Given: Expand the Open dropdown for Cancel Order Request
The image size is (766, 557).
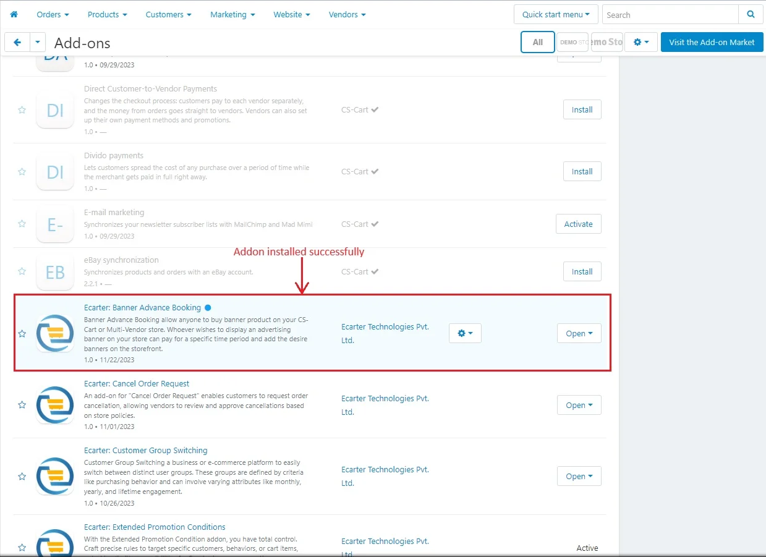Looking at the screenshot, I should pyautogui.click(x=579, y=405).
